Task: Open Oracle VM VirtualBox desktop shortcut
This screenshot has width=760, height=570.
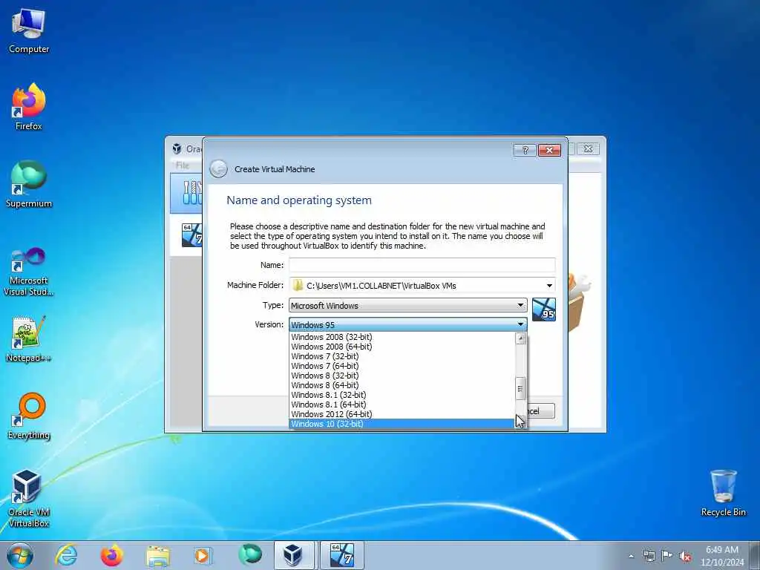Action: point(29,499)
